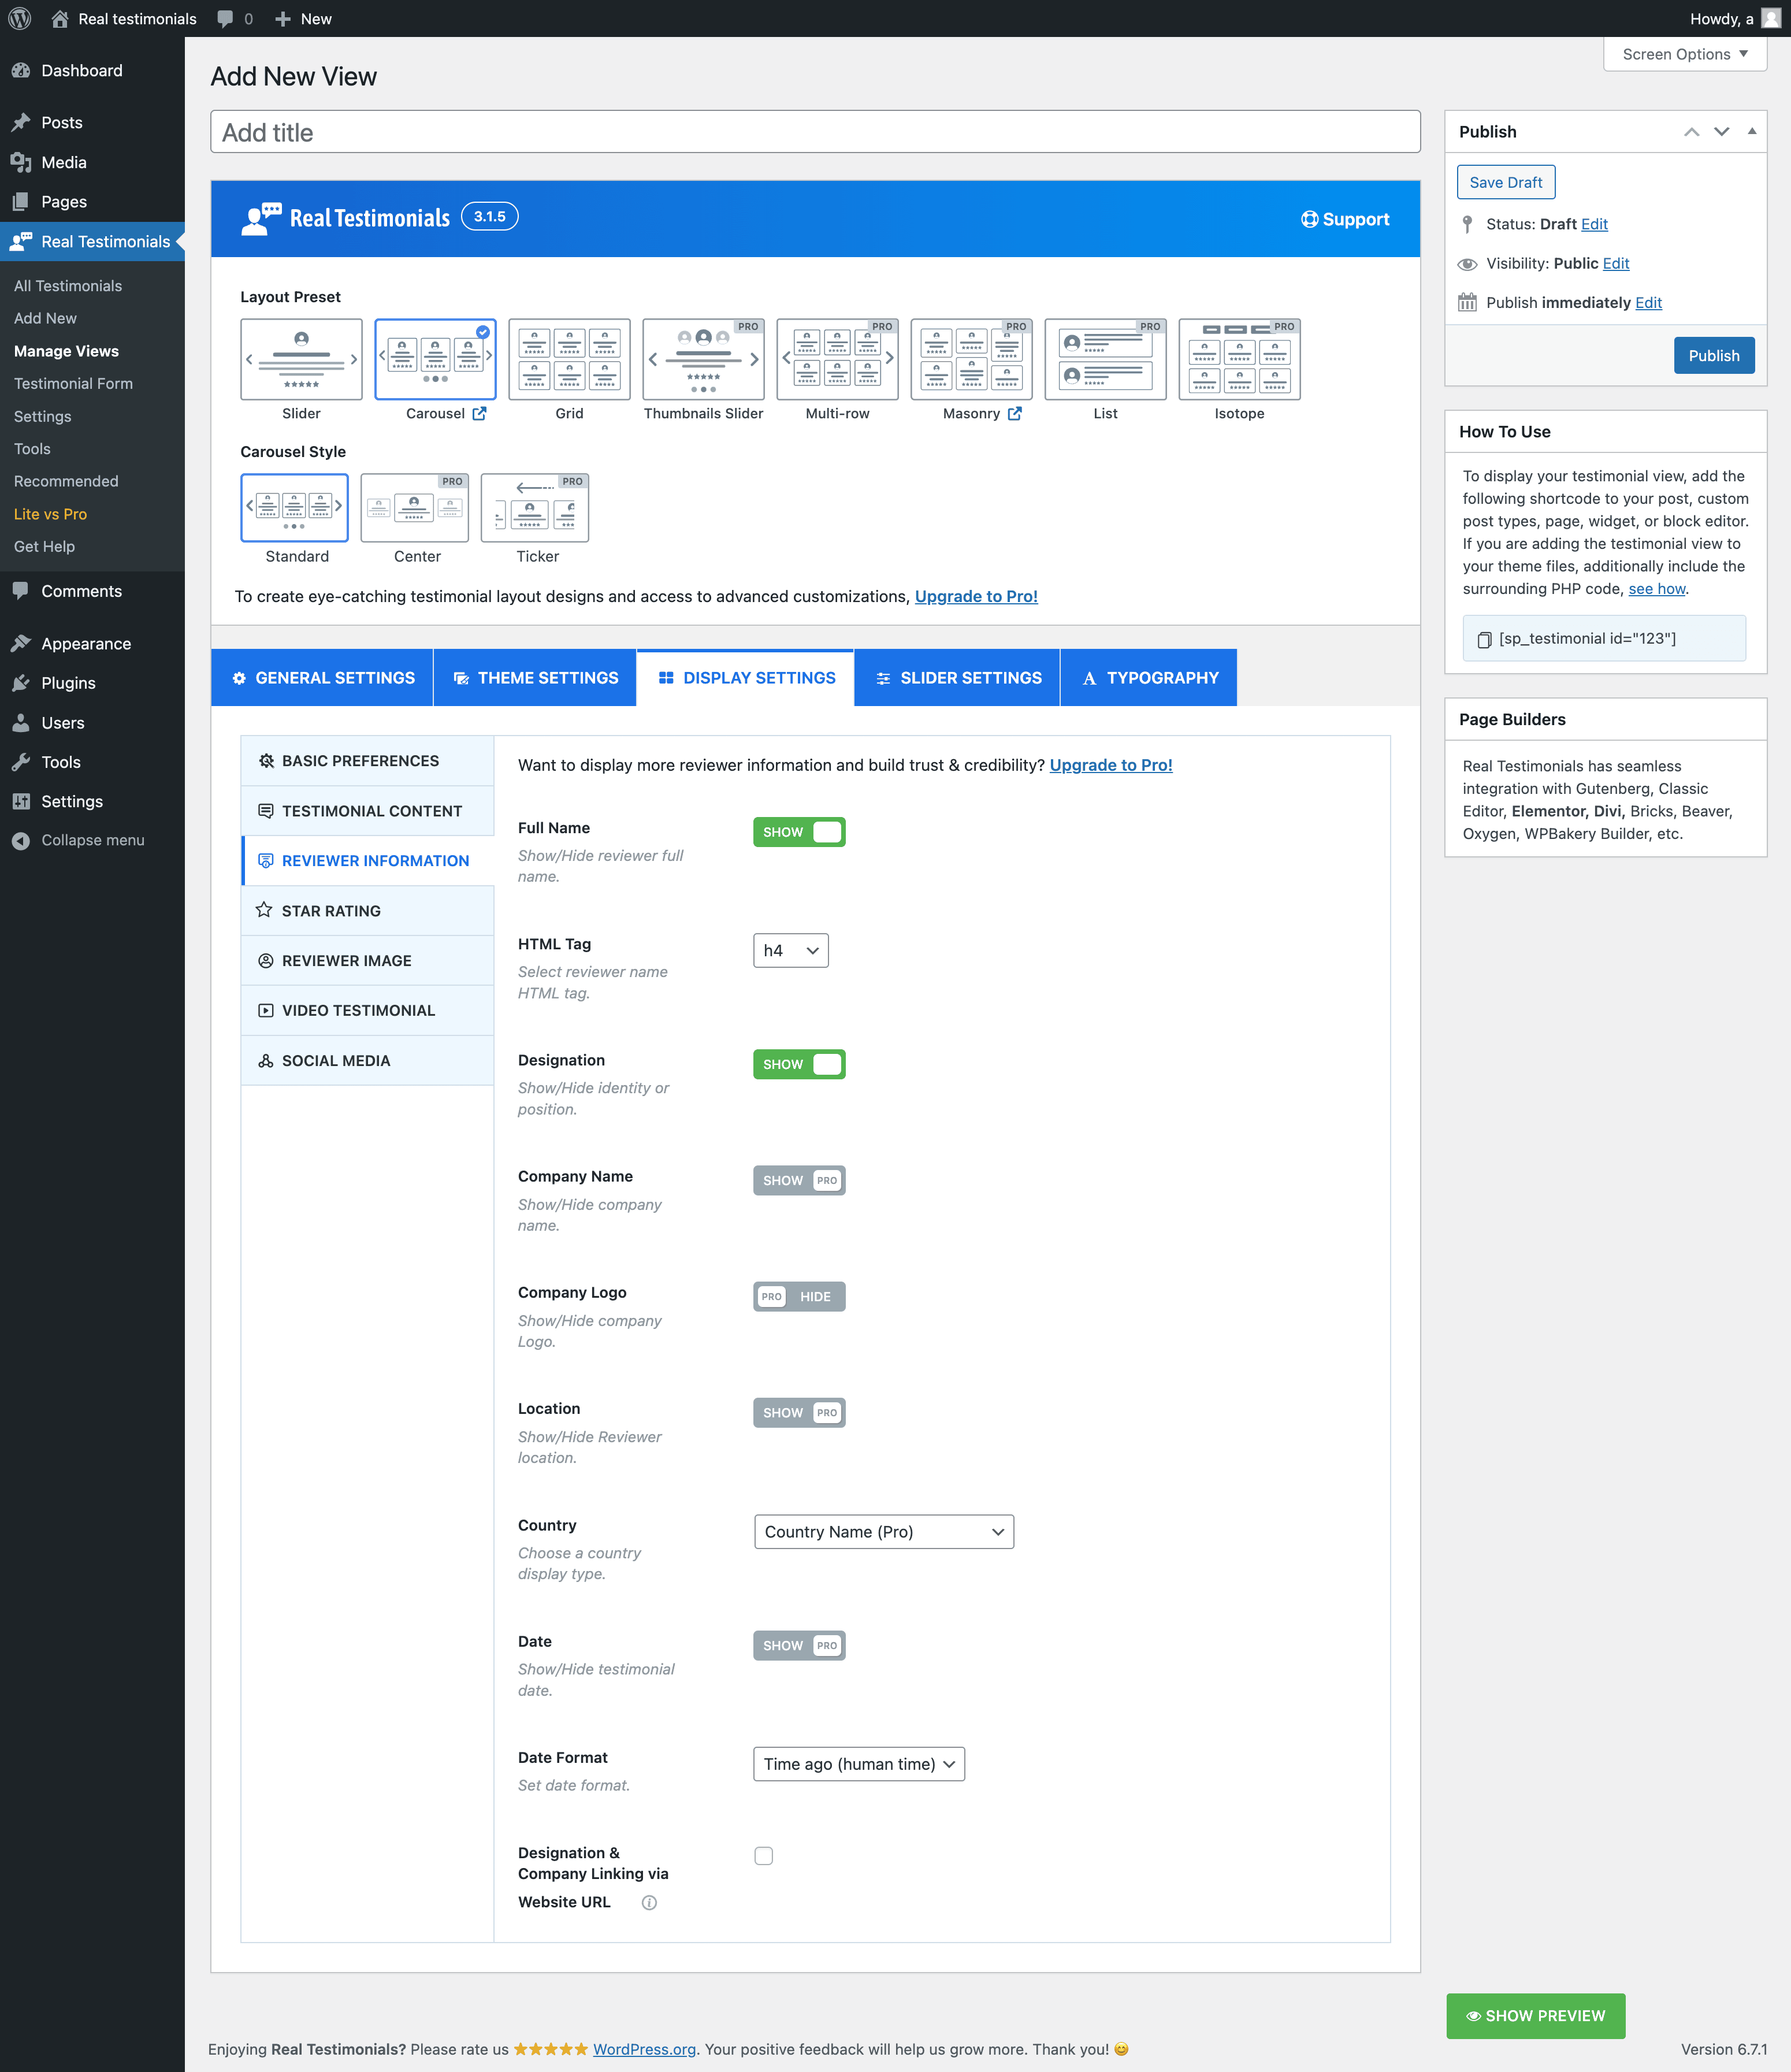This screenshot has height=2072, width=1791.
Task: Click the green Show Preview button
Action: (1535, 2016)
